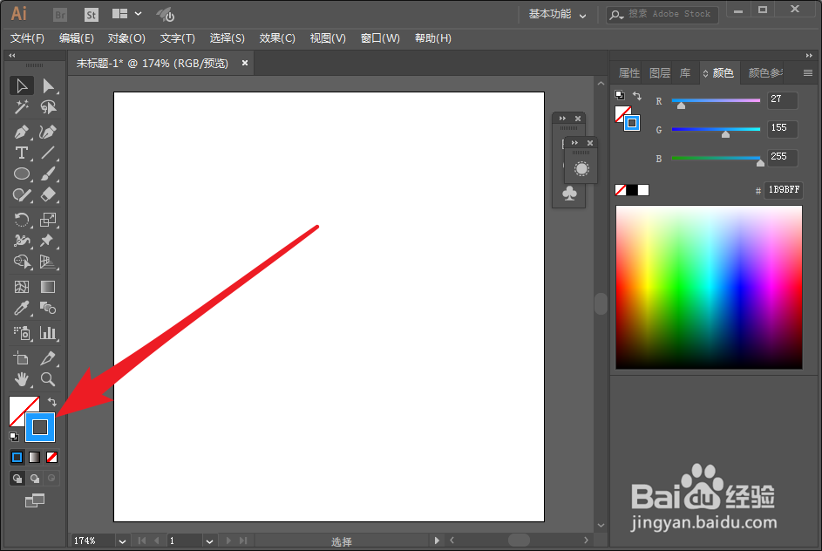Screen dimensions: 822x551
Task: Select the Warp/Width tool
Action: tap(22, 241)
